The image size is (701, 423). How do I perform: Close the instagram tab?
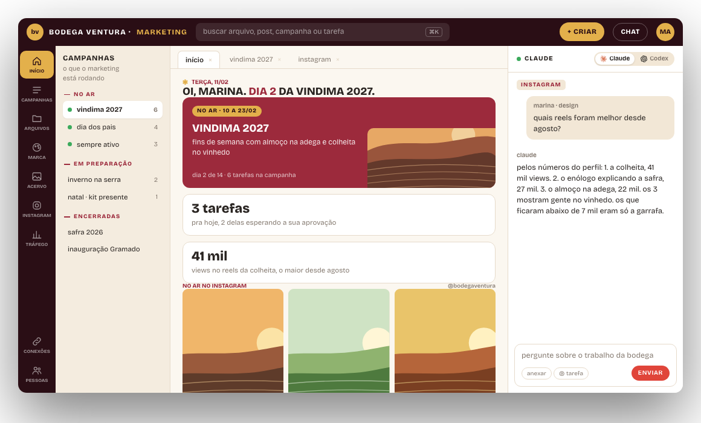(x=338, y=59)
